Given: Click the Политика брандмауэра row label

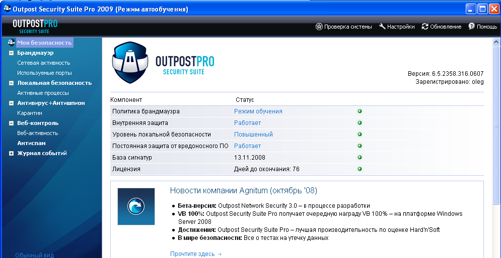Looking at the screenshot, I should pyautogui.click(x=146, y=111).
